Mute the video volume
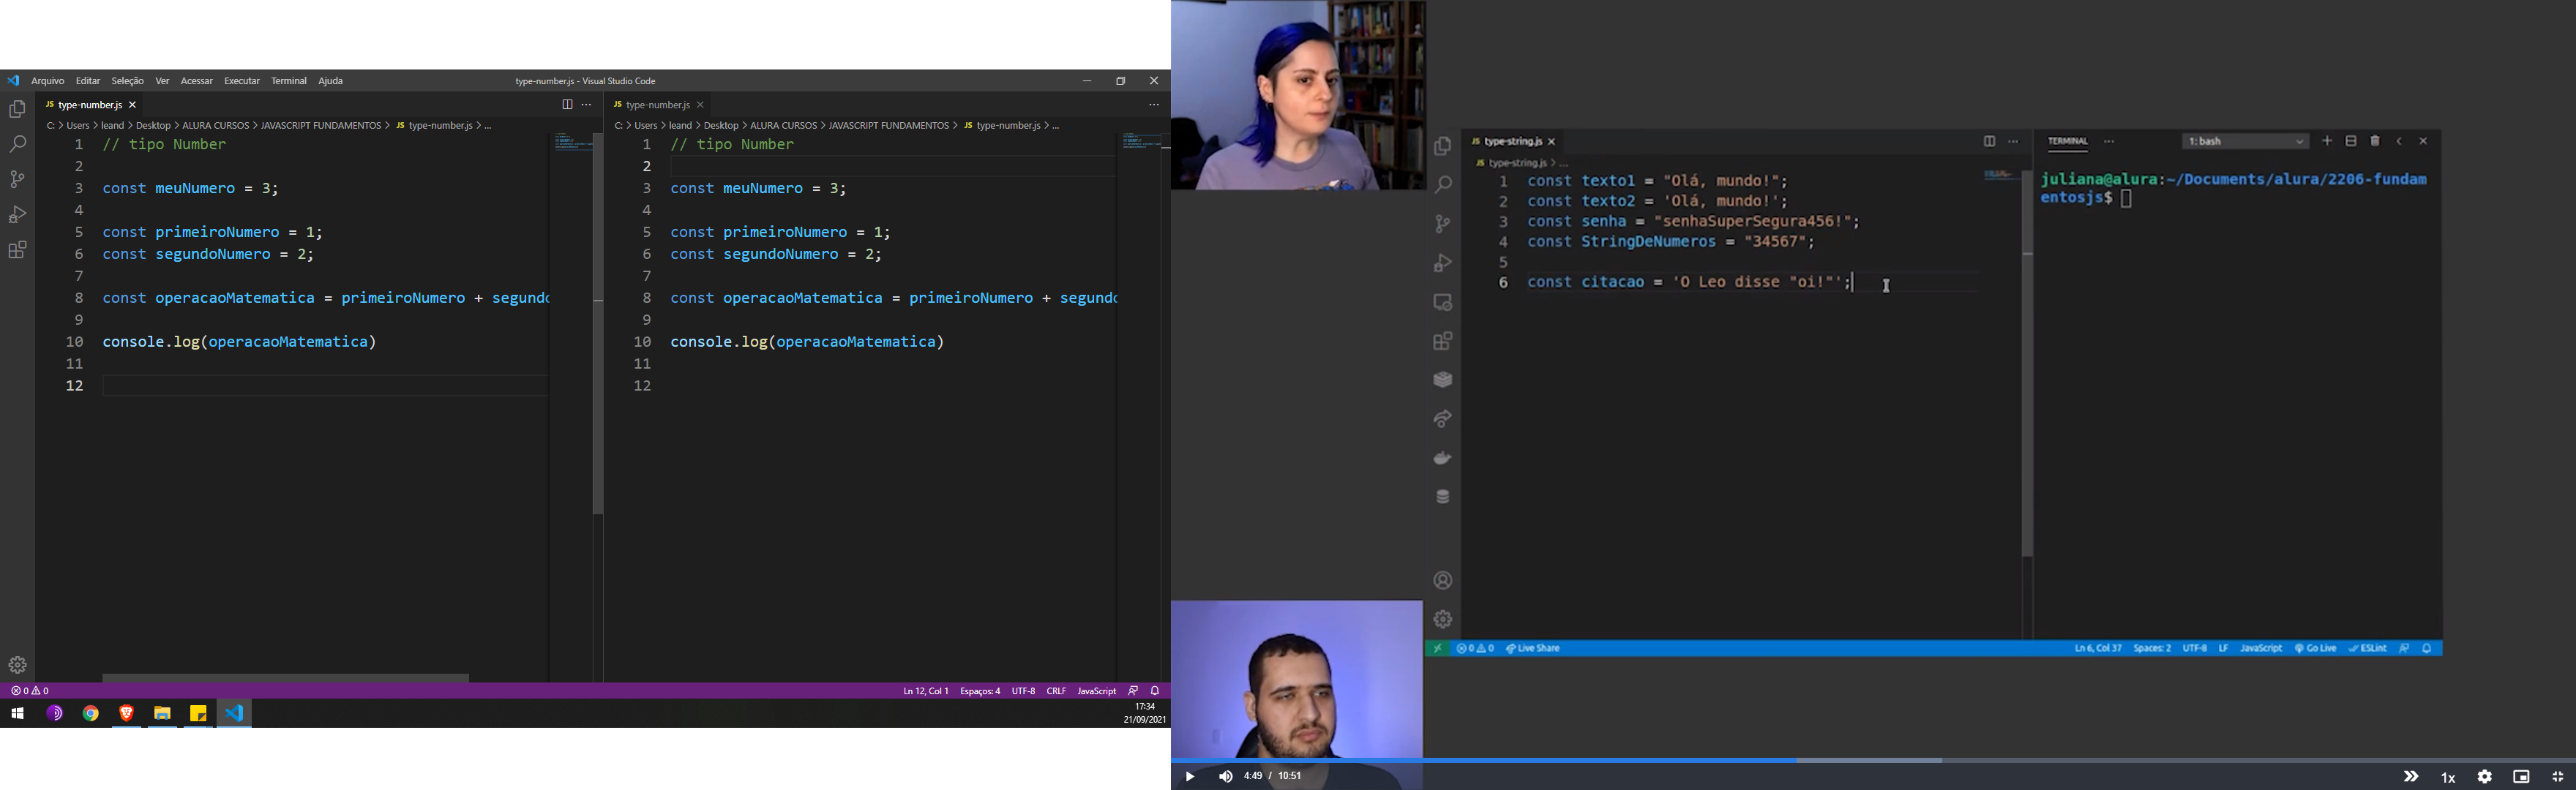Image resolution: width=2576 pixels, height=790 pixels. coord(1226,776)
